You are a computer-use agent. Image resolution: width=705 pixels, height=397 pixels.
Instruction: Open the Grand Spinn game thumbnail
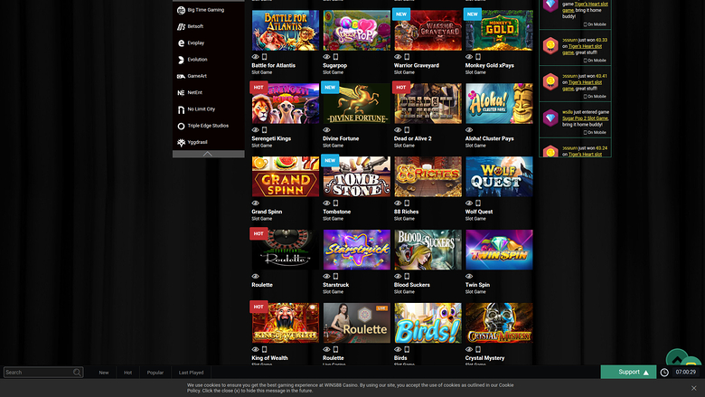click(x=286, y=176)
